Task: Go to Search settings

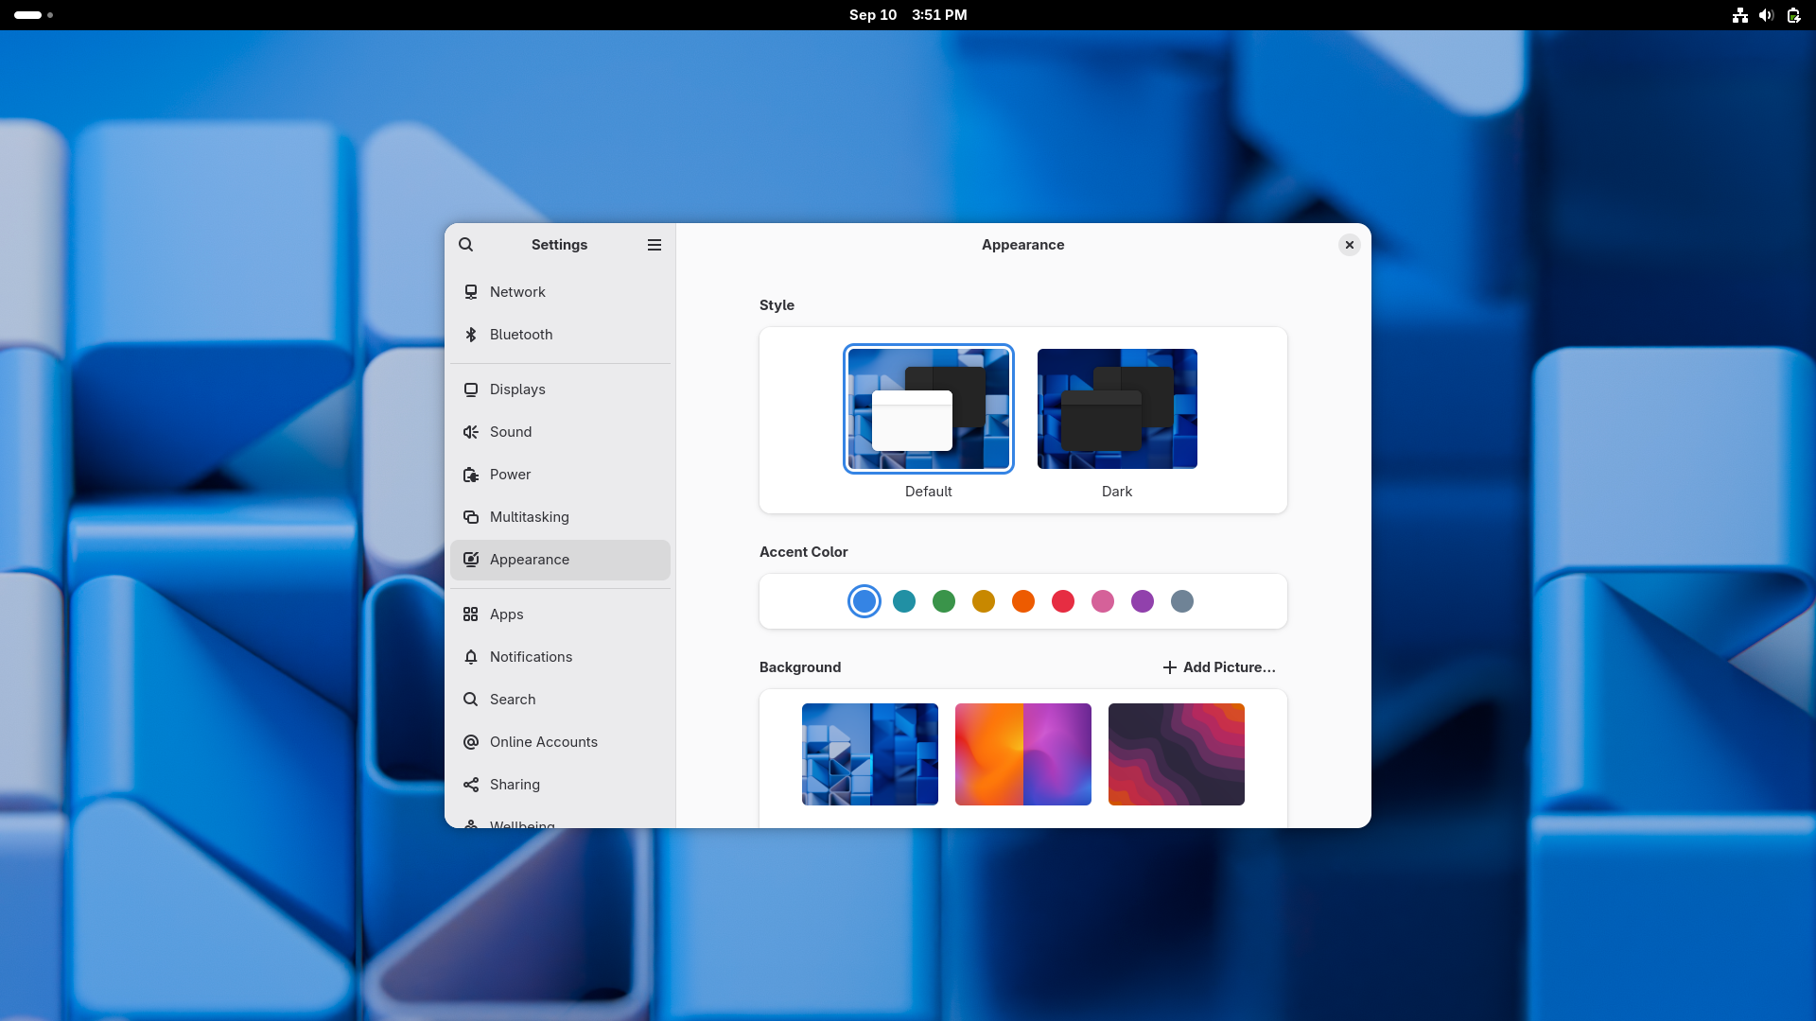Action: coord(560,700)
